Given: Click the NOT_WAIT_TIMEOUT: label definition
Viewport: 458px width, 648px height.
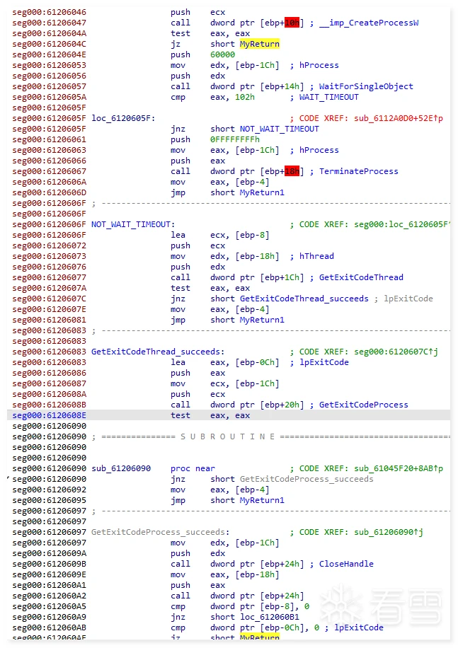Looking at the screenshot, I should 133,224.
